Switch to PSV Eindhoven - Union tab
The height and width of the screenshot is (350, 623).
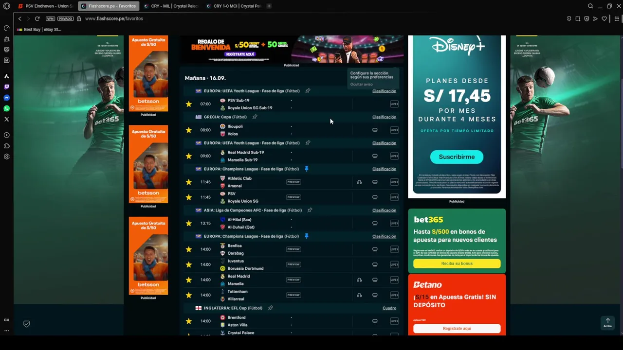(x=45, y=6)
